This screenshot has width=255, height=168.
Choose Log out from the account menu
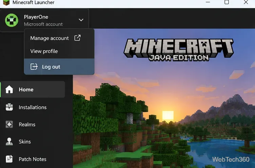tap(59, 67)
